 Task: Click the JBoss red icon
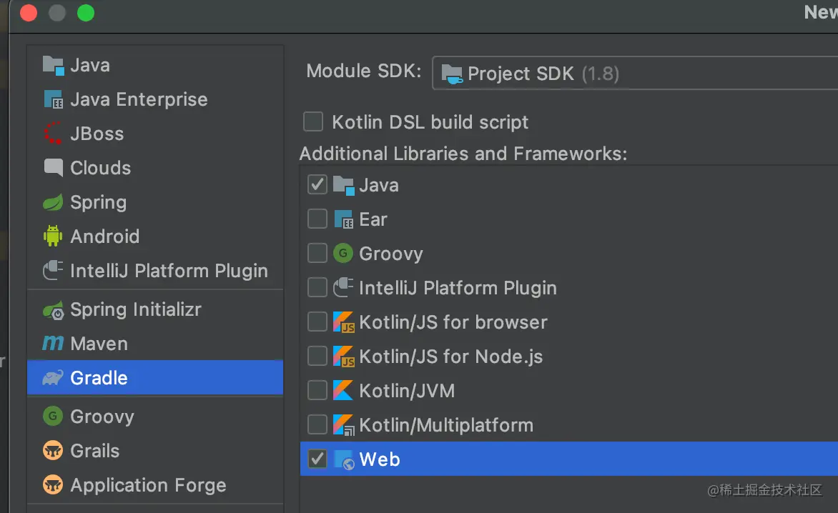tap(53, 134)
